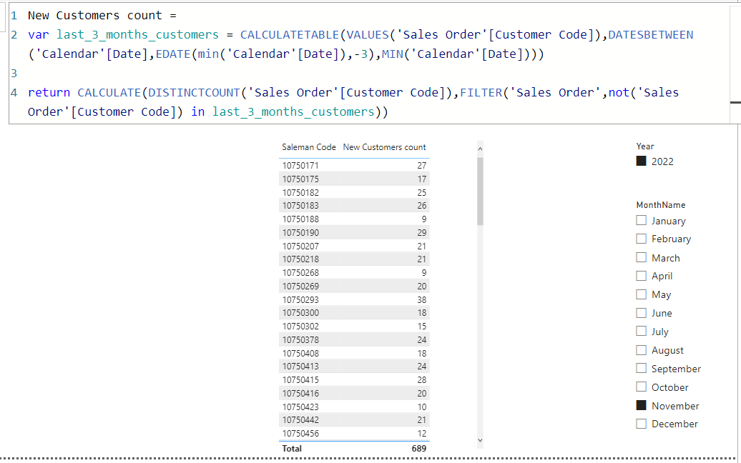Check the May month box

(x=642, y=294)
